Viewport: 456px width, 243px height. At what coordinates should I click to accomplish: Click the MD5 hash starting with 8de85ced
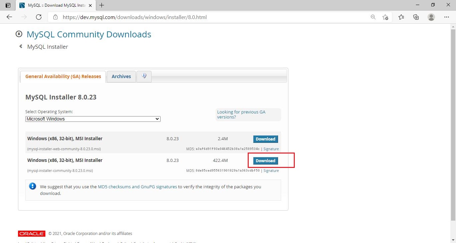228,171
